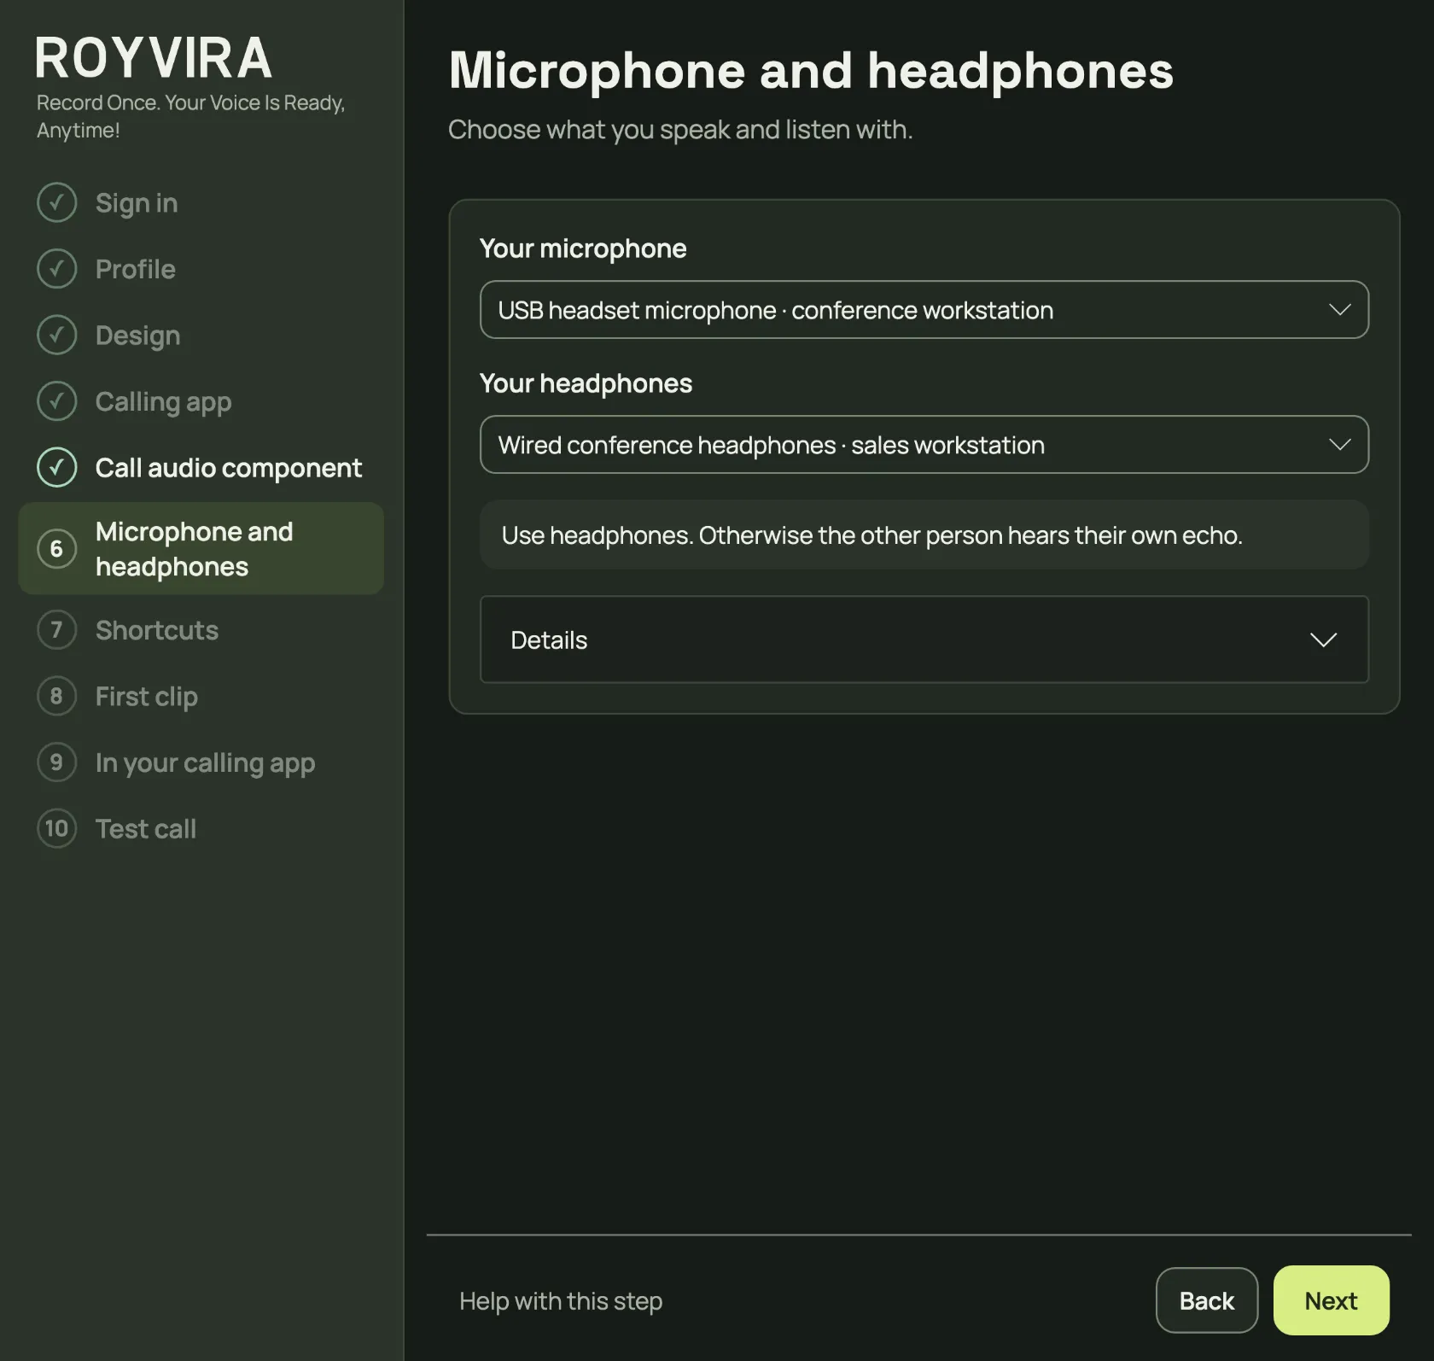Click the headphones echo warning text
Image resolution: width=1434 pixels, height=1361 pixels.
[x=871, y=535]
